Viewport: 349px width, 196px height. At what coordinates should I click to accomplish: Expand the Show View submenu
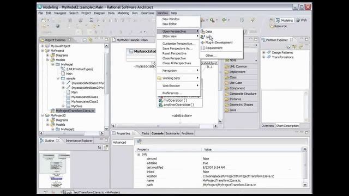point(178,36)
